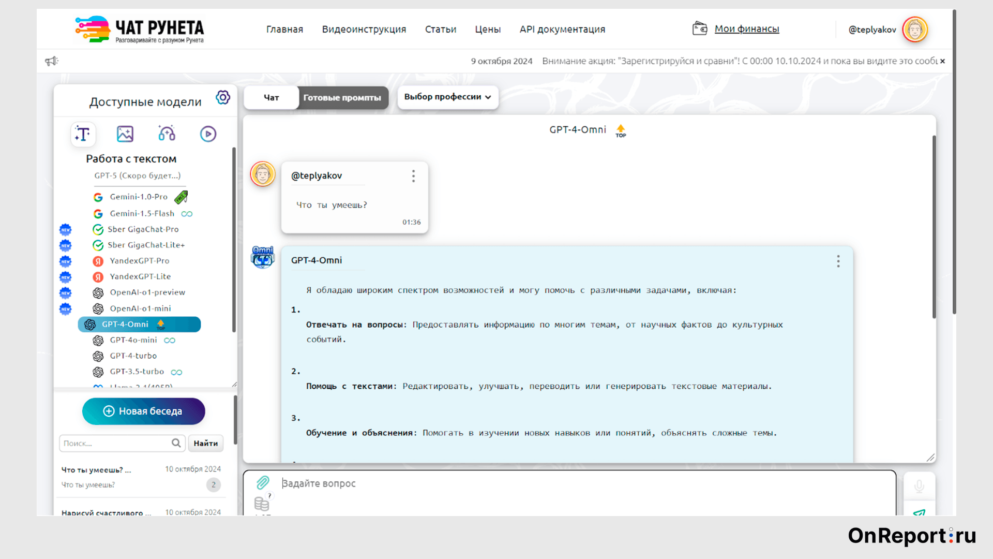Switch to the Чат tab
This screenshot has width=993, height=559.
coord(271,97)
